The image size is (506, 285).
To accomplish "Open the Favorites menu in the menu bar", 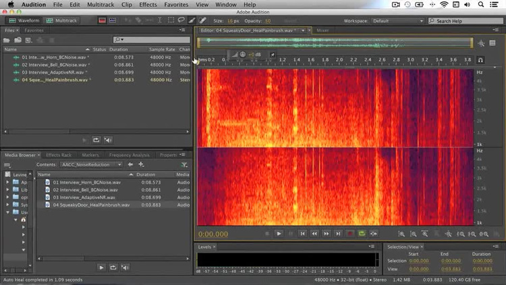I will [176, 5].
